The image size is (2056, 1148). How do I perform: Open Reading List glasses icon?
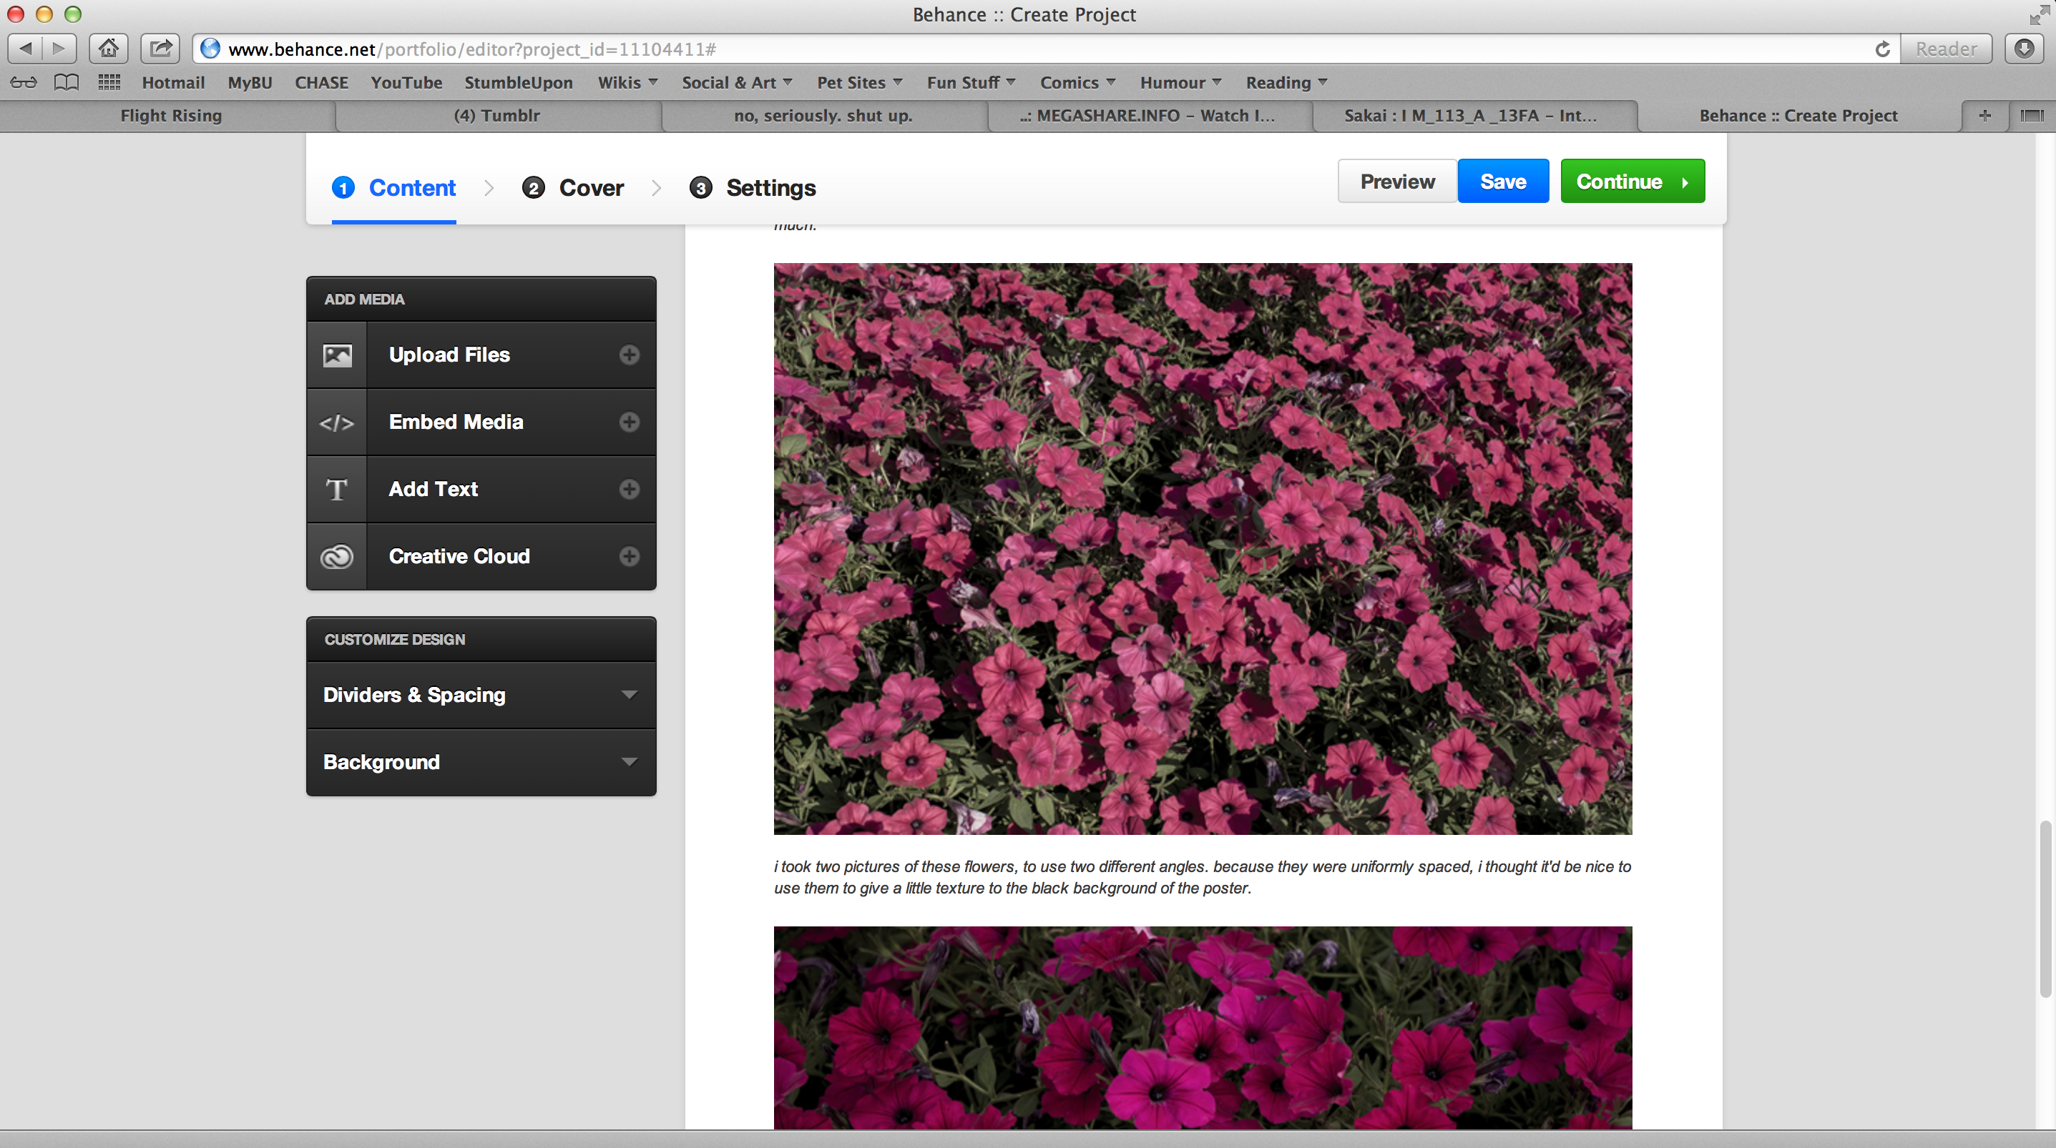coord(23,82)
